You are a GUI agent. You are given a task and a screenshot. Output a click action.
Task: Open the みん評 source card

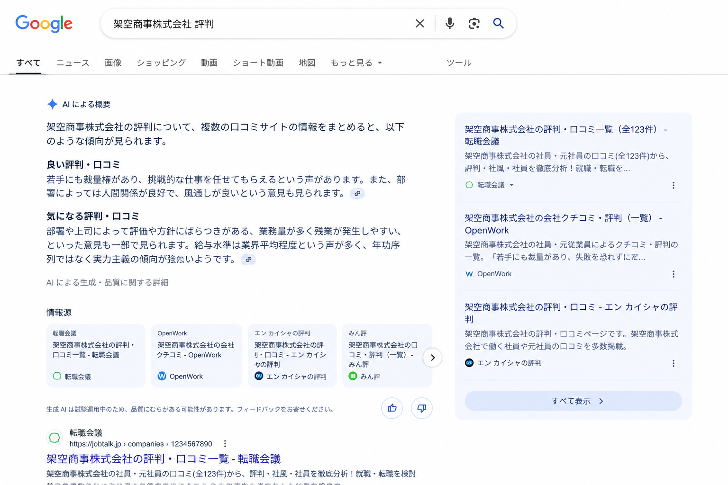click(x=387, y=356)
